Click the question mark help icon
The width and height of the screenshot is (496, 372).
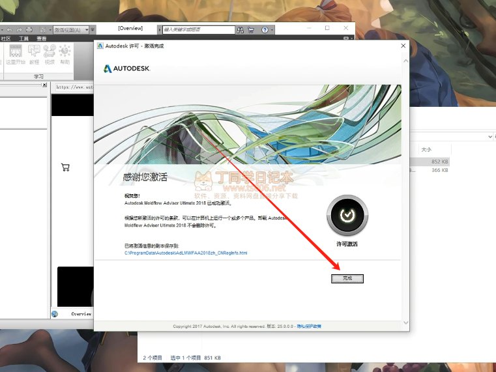pos(265,30)
